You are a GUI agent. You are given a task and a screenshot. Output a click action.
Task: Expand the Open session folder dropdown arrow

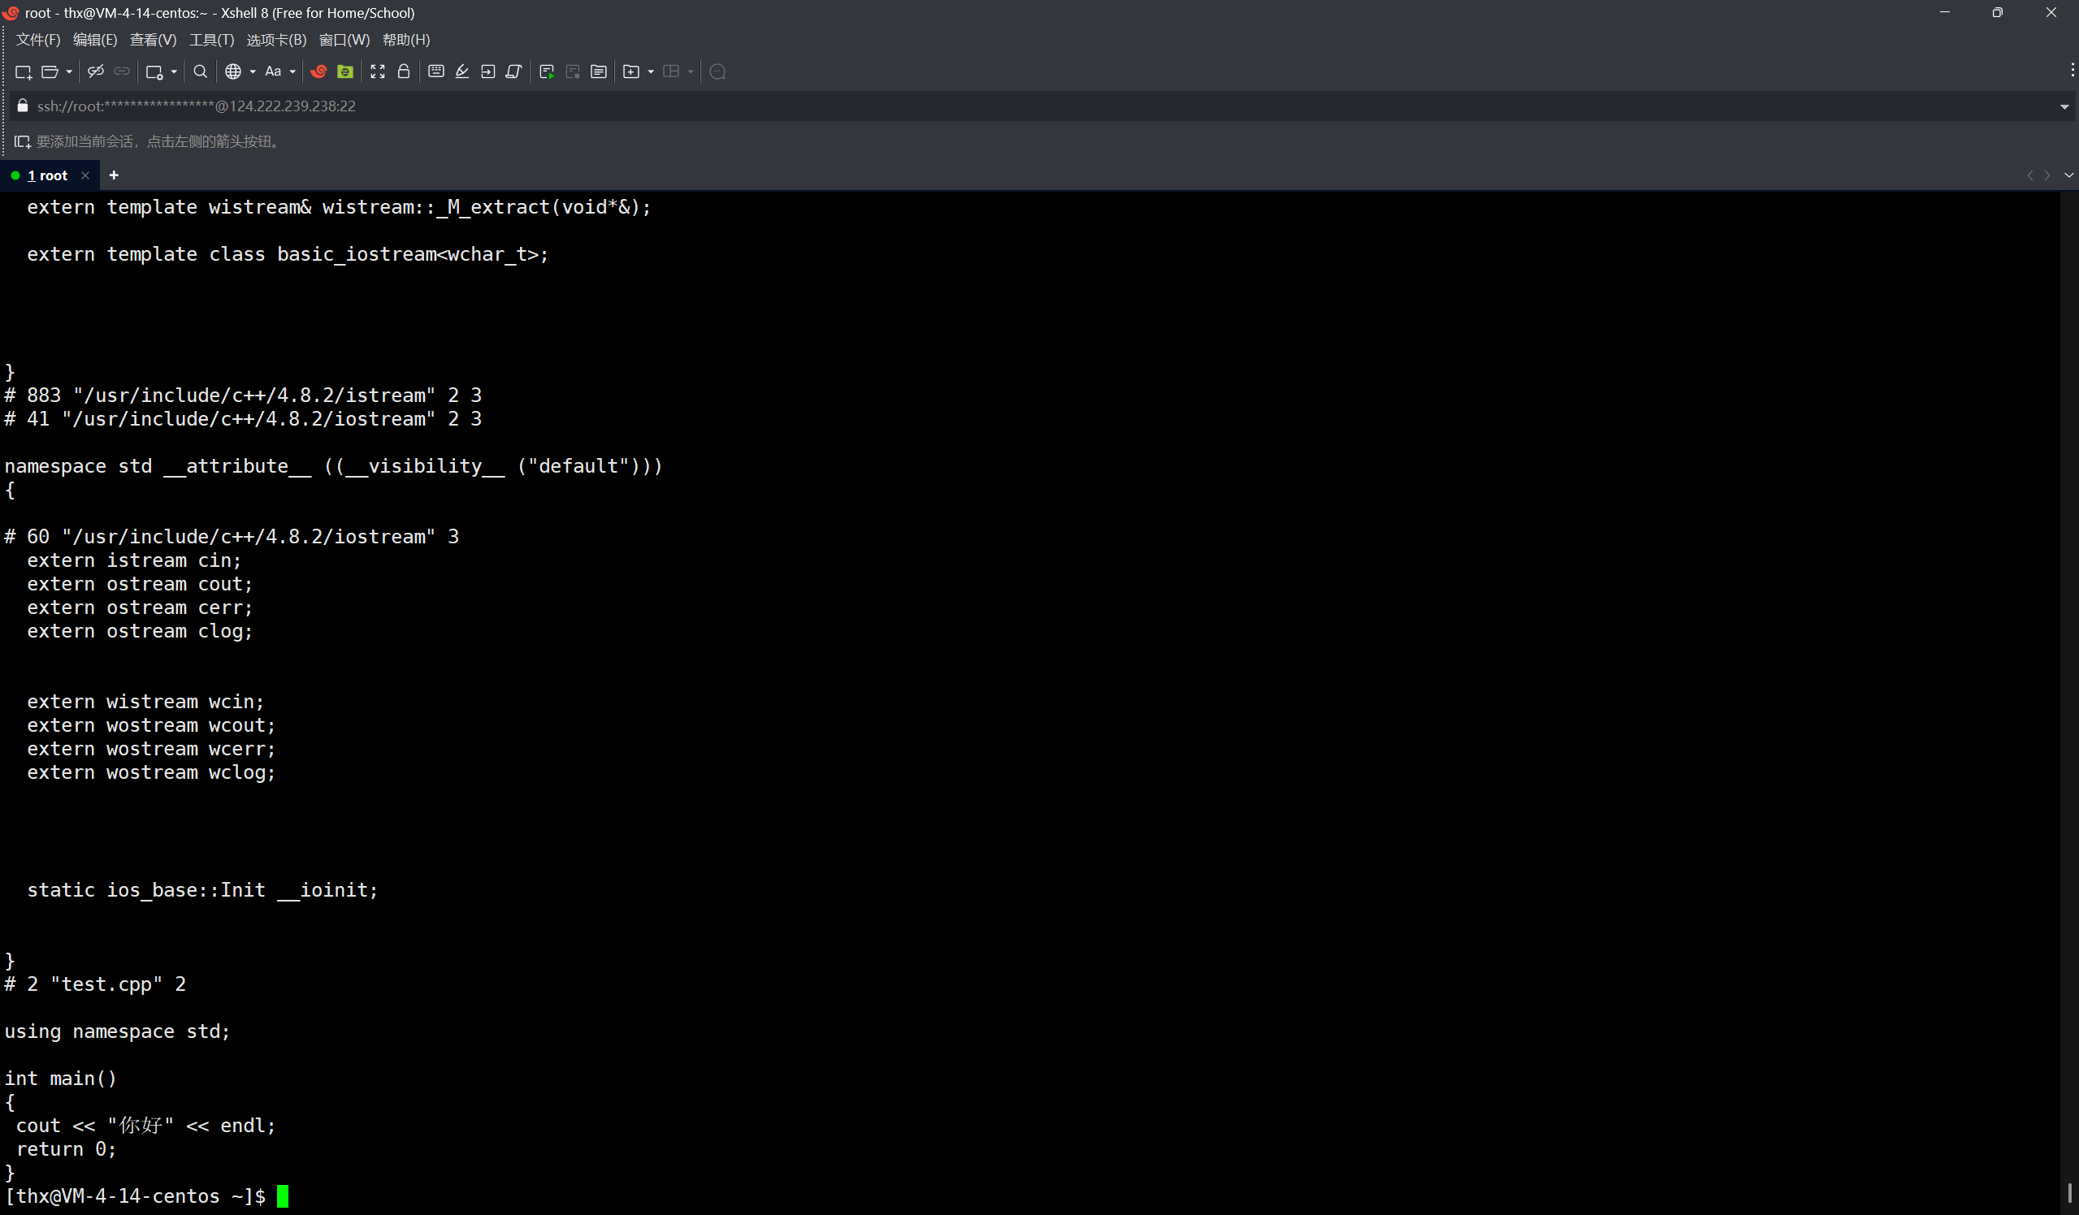coord(69,71)
